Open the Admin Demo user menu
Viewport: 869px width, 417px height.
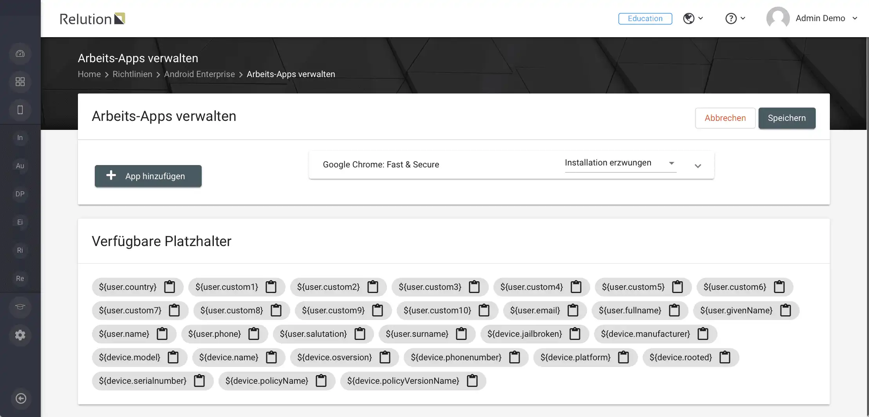812,18
